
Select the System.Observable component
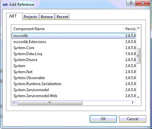coord(74,78)
